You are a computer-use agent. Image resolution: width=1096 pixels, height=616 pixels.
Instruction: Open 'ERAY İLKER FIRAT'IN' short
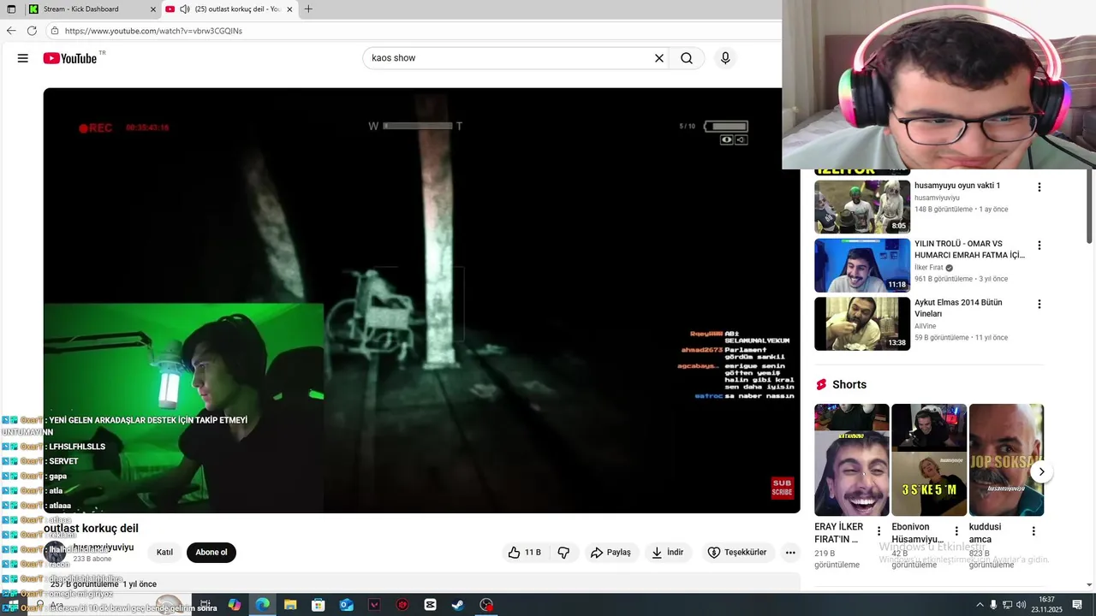pyautogui.click(x=852, y=459)
